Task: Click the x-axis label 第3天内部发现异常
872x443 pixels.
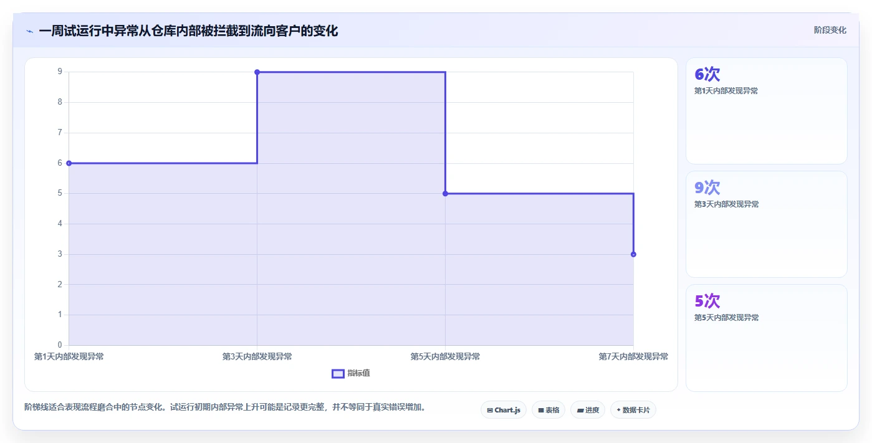Action: coord(257,357)
